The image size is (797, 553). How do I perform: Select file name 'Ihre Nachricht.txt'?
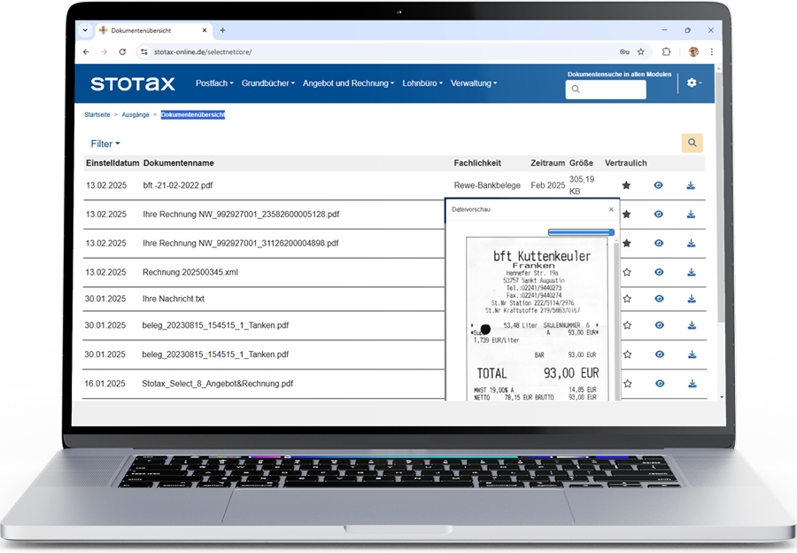pyautogui.click(x=174, y=299)
